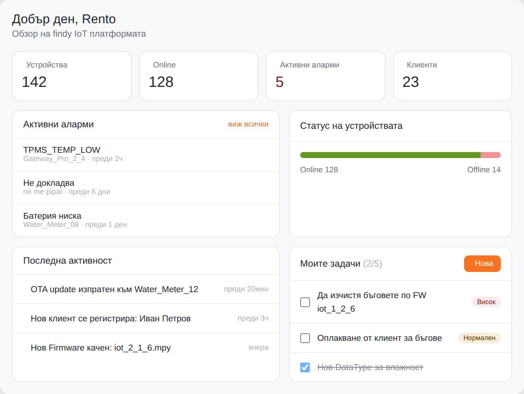Click the green online portion of status bar
The image size is (524, 394).
pos(390,155)
